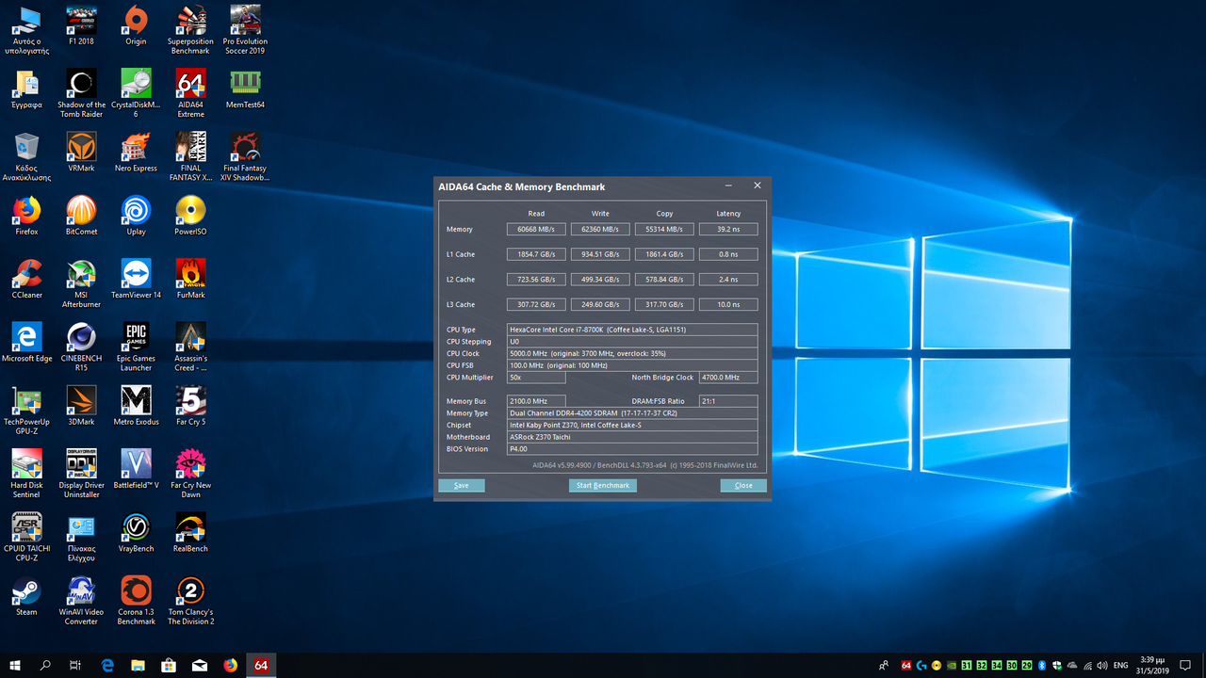The height and width of the screenshot is (678, 1206).
Task: Click the Start Benchmark button
Action: 603,486
